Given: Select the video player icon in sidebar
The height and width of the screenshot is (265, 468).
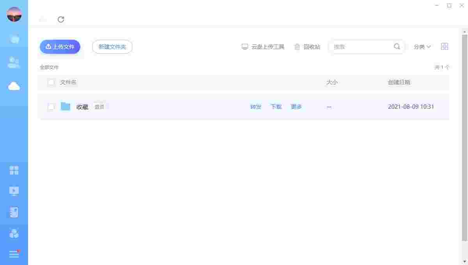Looking at the screenshot, I should click(14, 191).
